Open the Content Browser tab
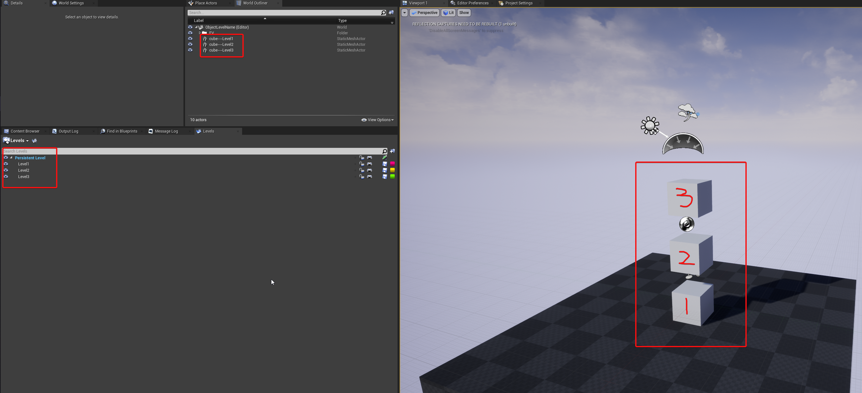This screenshot has height=393, width=862. coord(25,131)
